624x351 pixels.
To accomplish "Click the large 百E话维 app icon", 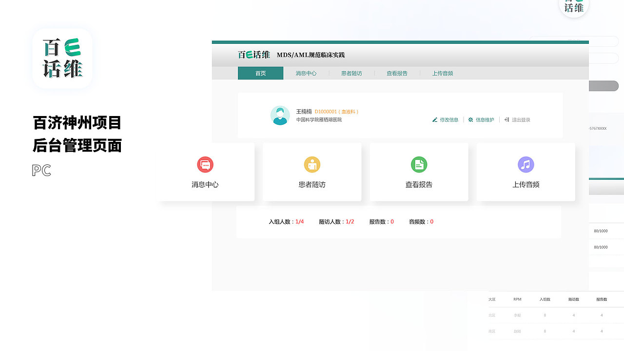I will 62,58.
